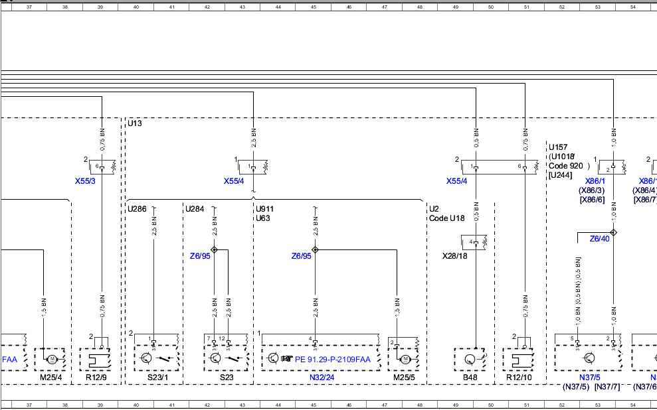This screenshot has width=657, height=410.
Task: Click the motor symbol above M25/4
Action: 52,359
